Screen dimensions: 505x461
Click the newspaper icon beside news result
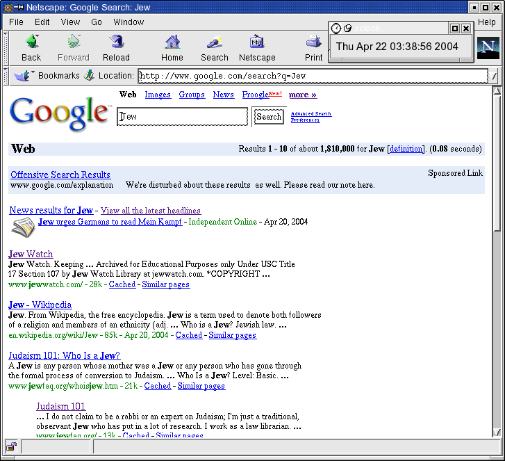(x=23, y=227)
